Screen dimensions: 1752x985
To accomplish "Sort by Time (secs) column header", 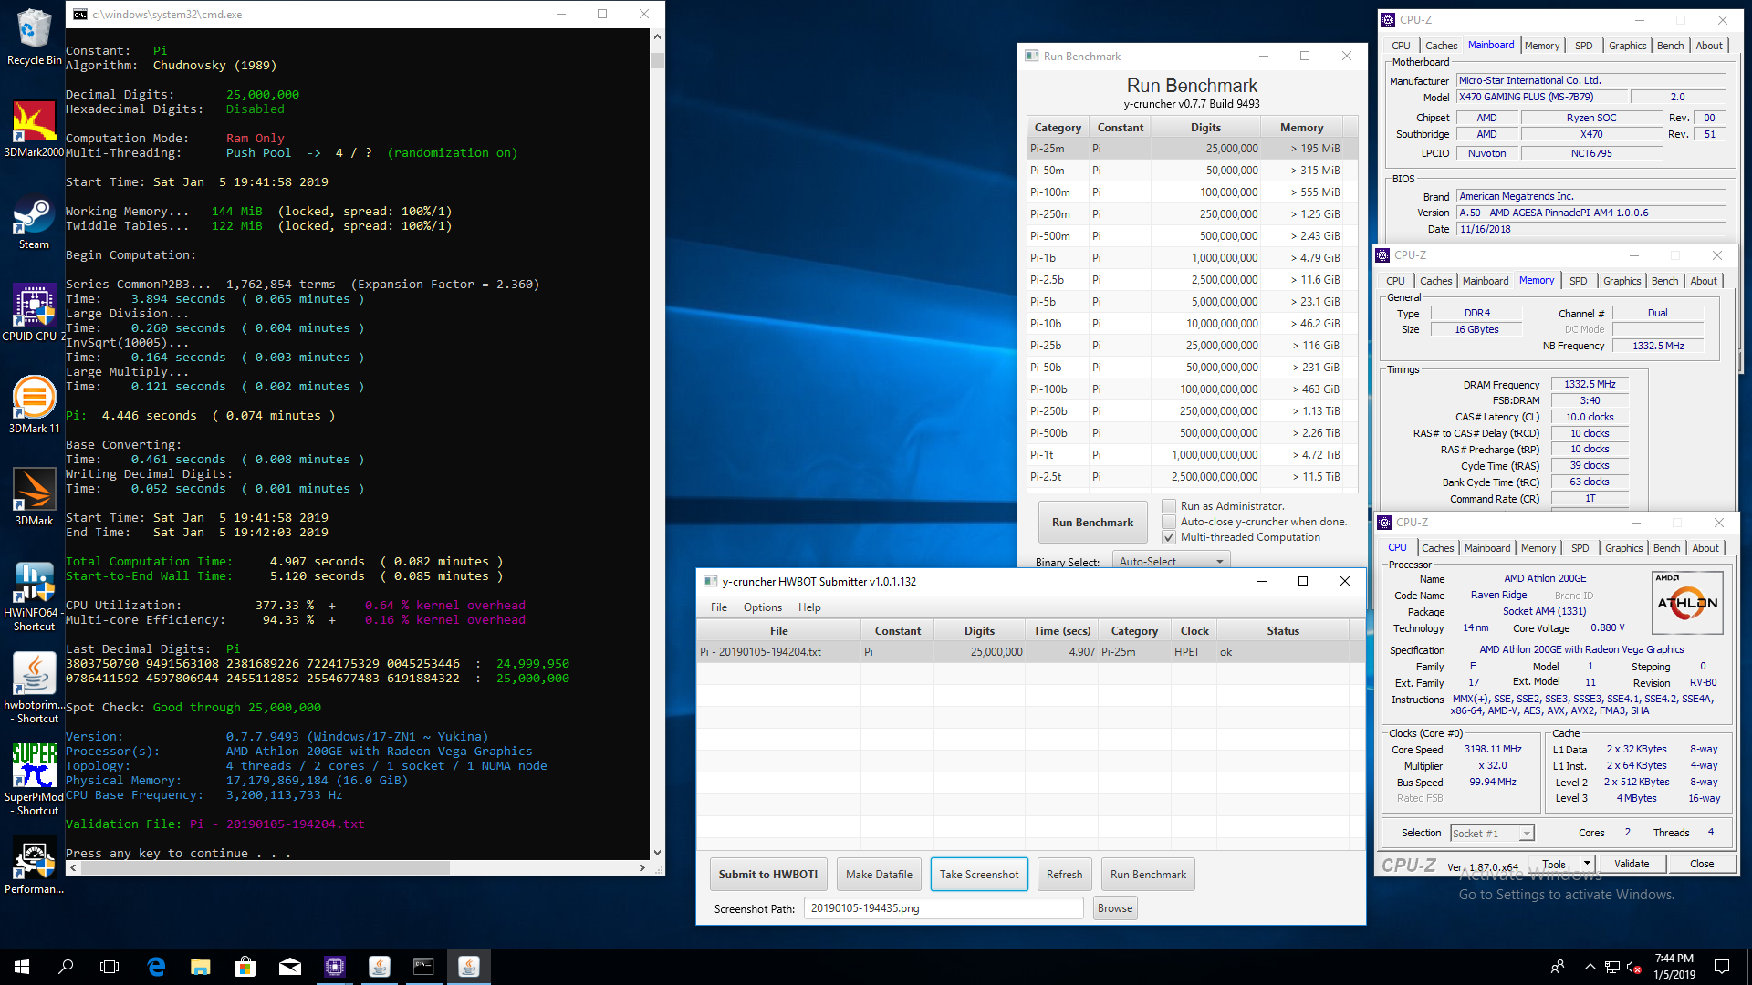I will (1062, 631).
